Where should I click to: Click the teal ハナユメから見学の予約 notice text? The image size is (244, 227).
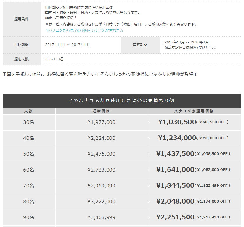pyautogui.click(x=84, y=30)
